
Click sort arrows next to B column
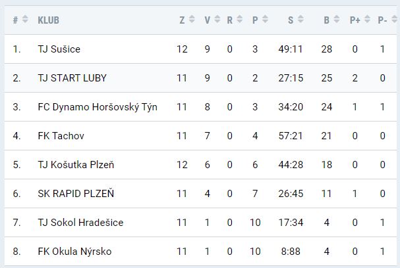[338, 20]
